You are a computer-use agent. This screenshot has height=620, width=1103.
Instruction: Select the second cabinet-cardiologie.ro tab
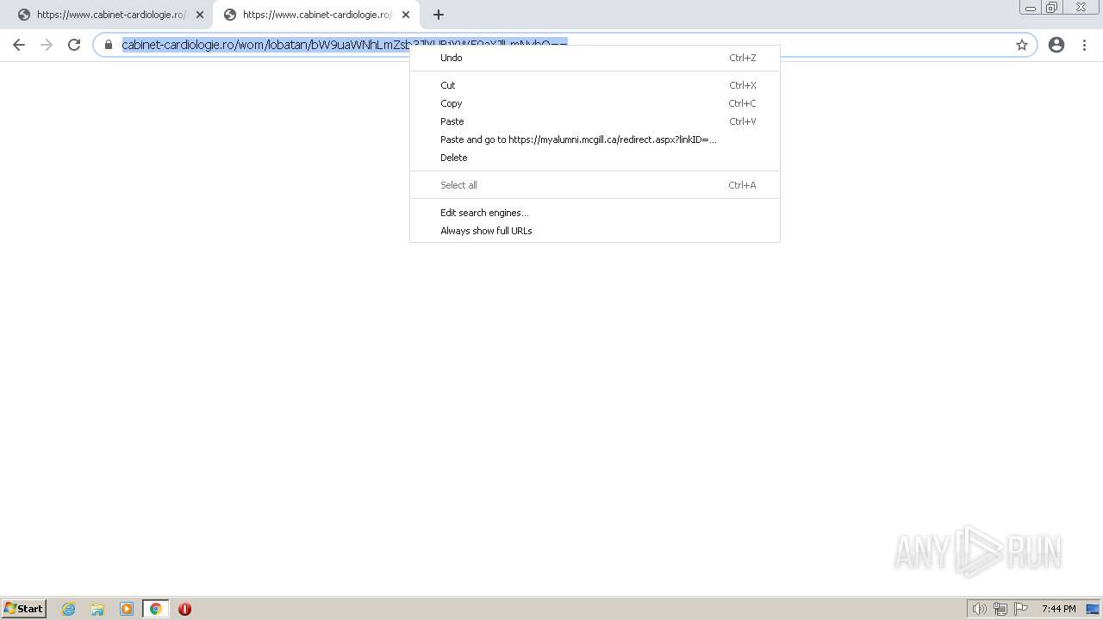click(316, 15)
